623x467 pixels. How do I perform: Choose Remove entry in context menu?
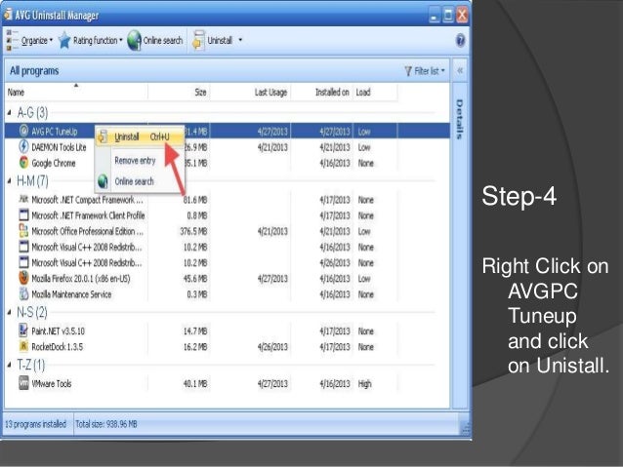[x=135, y=161]
